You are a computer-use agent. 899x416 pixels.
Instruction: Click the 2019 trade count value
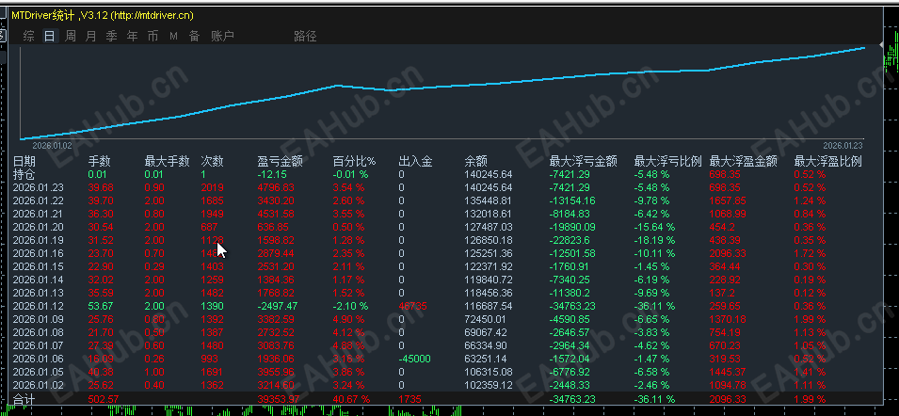pos(212,187)
